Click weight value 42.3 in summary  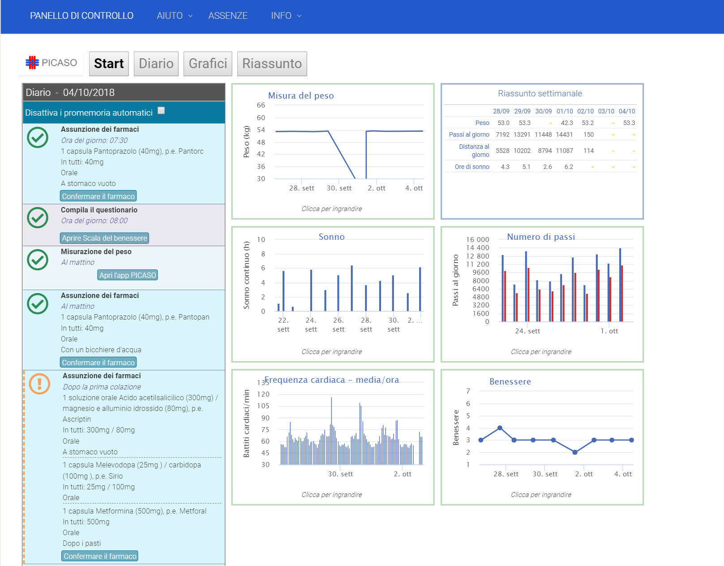tap(567, 123)
